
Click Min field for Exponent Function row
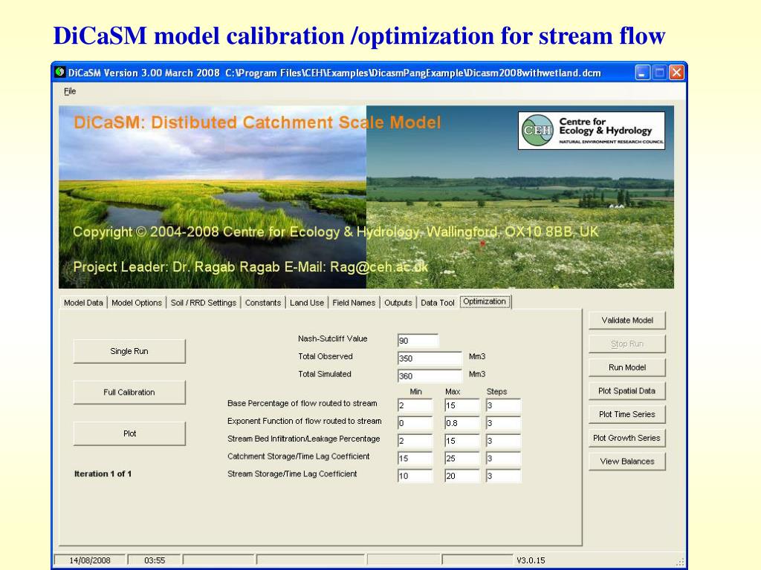415,423
